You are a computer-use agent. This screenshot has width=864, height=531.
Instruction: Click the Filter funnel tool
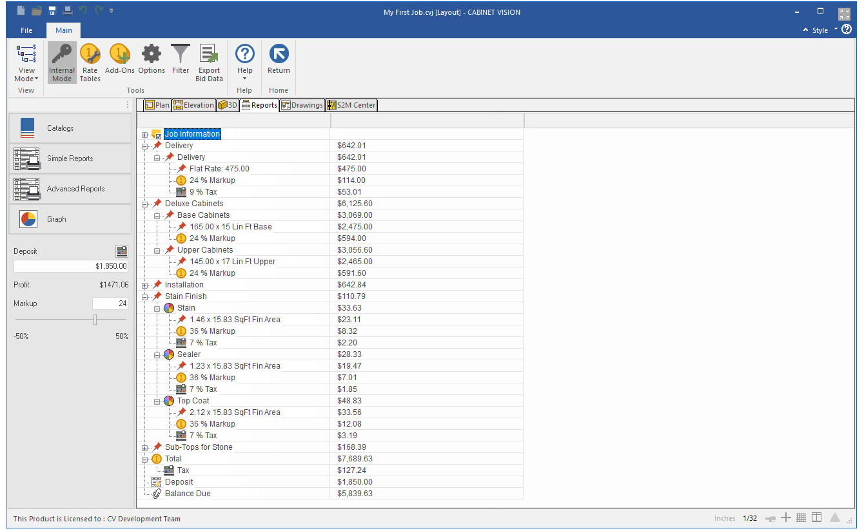(x=181, y=59)
